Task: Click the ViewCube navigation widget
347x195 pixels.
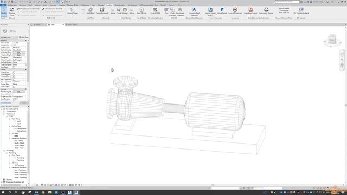Action: click(x=332, y=40)
